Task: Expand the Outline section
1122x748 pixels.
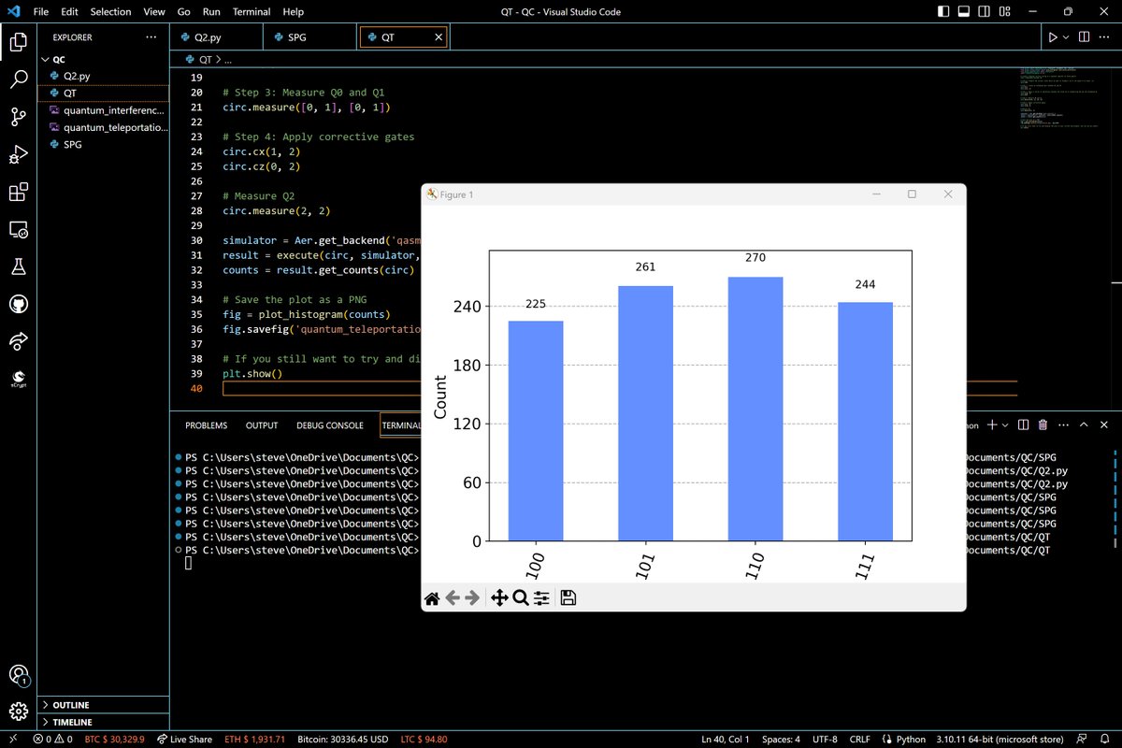Action: click(x=72, y=705)
